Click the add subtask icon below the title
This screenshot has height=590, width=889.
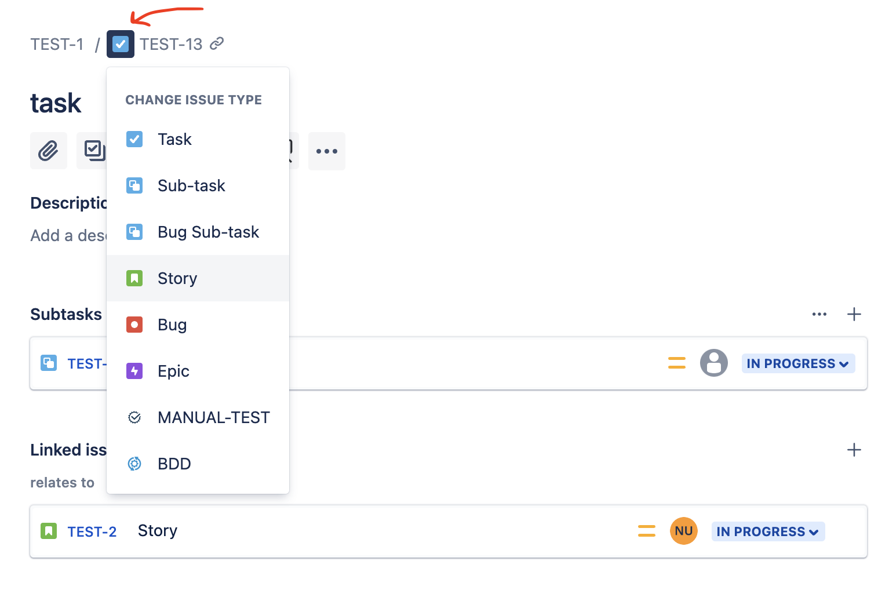(94, 151)
